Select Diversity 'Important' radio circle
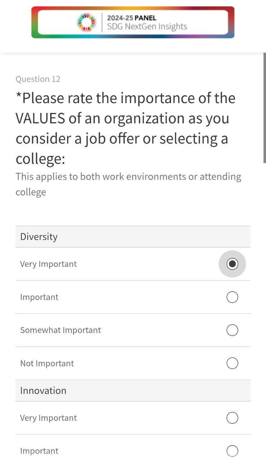The width and height of the screenshot is (266, 459). pyautogui.click(x=232, y=297)
